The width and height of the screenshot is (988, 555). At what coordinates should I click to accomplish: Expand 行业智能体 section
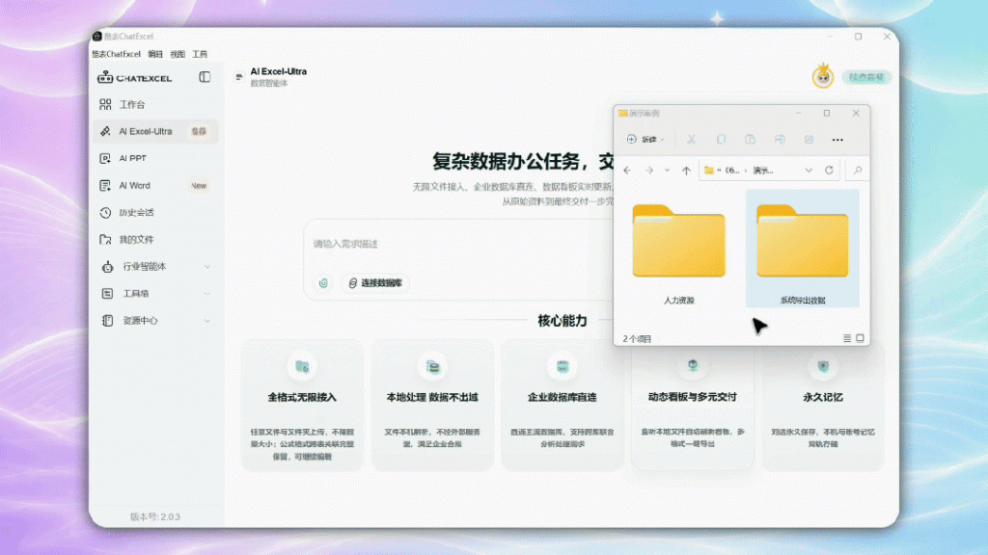[155, 267]
